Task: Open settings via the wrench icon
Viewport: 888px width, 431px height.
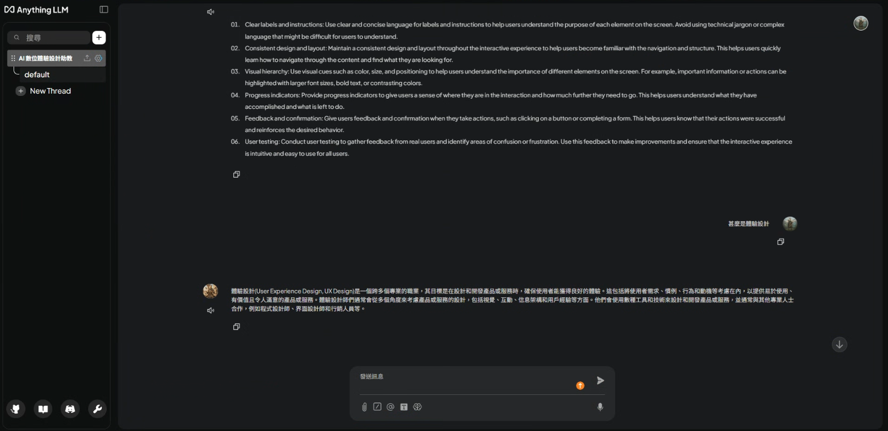Action: coord(97,409)
